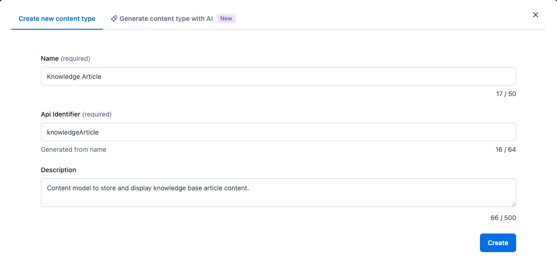Click the Create button
Screen dimensions: 557x279
click(x=498, y=243)
